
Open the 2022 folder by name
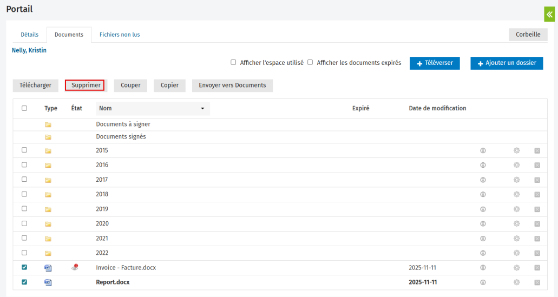[x=102, y=253]
